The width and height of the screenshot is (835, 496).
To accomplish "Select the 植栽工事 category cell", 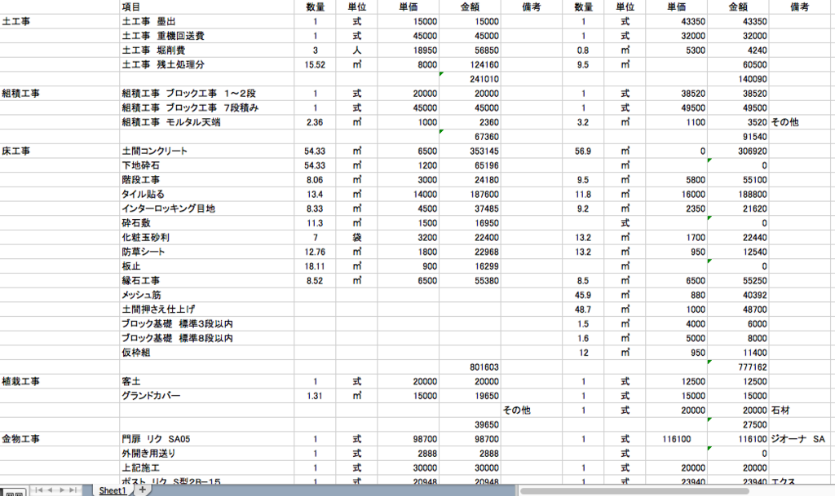I will tap(60, 381).
